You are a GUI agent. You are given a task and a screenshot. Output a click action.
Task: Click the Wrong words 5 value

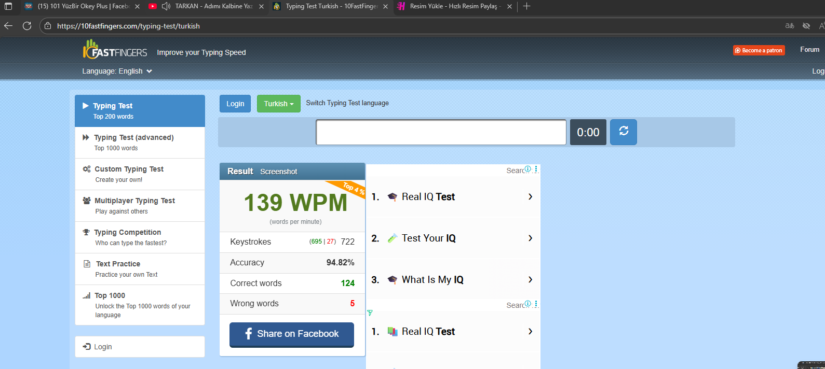pos(353,304)
